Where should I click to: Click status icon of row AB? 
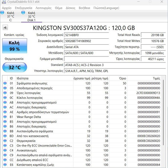point(5,102)
